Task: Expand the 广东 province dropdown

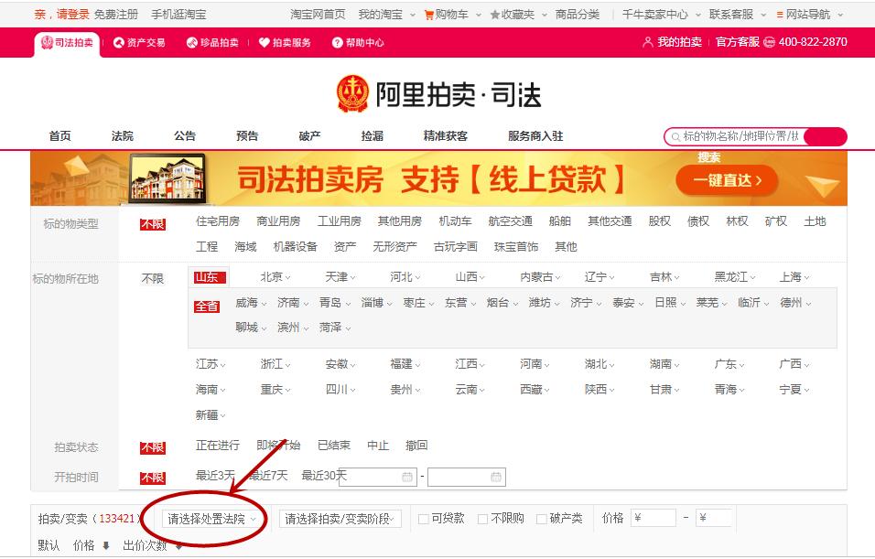Action: tap(729, 364)
